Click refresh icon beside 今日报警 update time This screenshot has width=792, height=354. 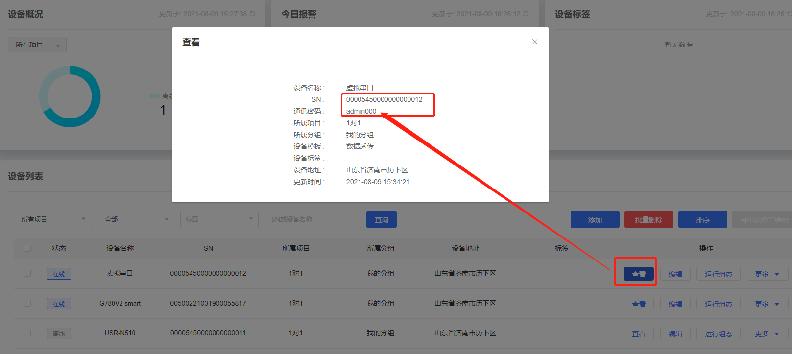(526, 14)
